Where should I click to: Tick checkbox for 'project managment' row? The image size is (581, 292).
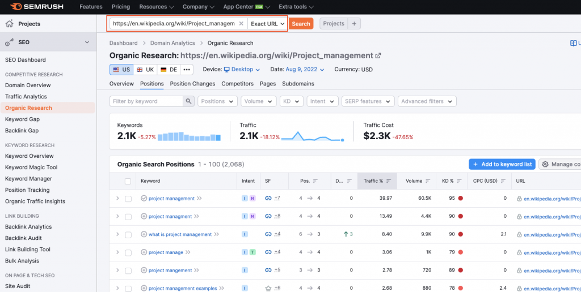tap(128, 217)
